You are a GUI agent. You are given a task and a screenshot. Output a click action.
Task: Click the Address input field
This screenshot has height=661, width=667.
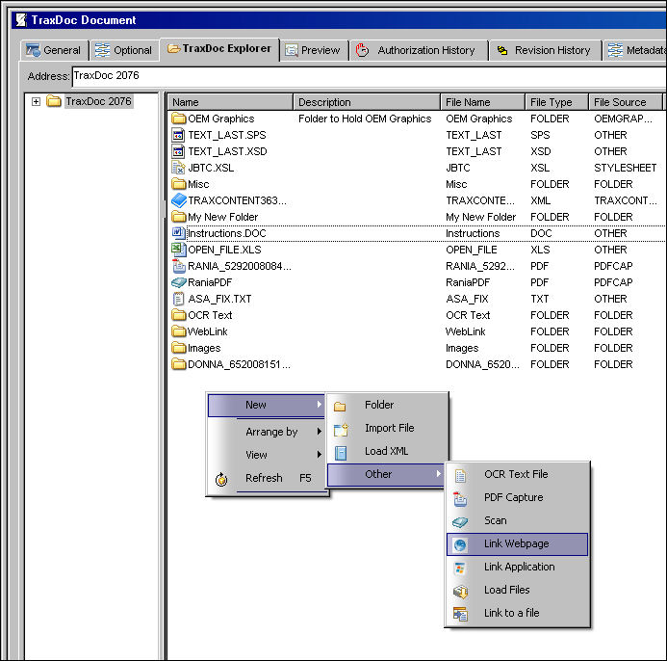pos(370,76)
